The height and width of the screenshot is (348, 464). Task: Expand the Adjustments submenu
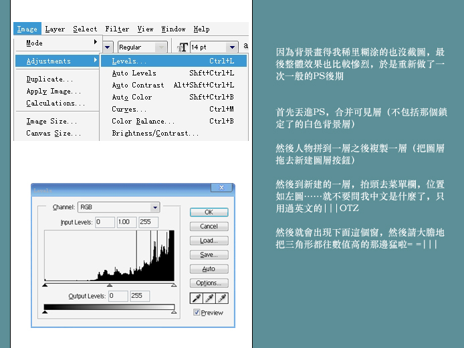point(57,61)
